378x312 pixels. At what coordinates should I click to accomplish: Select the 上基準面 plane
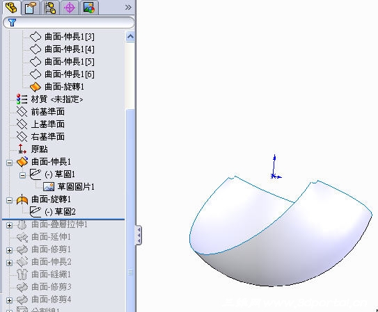tap(48, 124)
